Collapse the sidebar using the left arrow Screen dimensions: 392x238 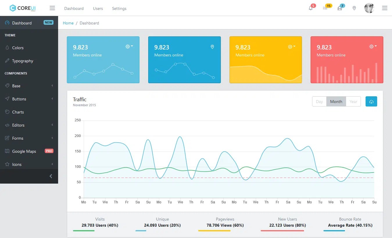51,176
